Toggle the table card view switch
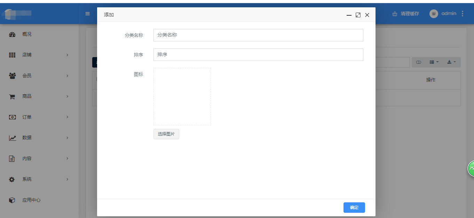Image resolution: width=474 pixels, height=218 pixels. (419, 62)
